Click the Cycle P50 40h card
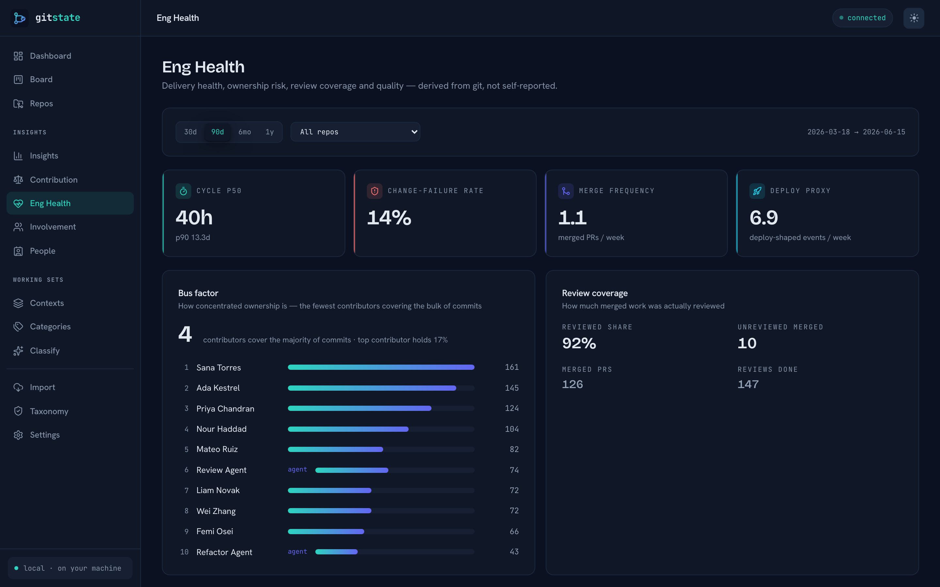The image size is (940, 587). pos(254,213)
